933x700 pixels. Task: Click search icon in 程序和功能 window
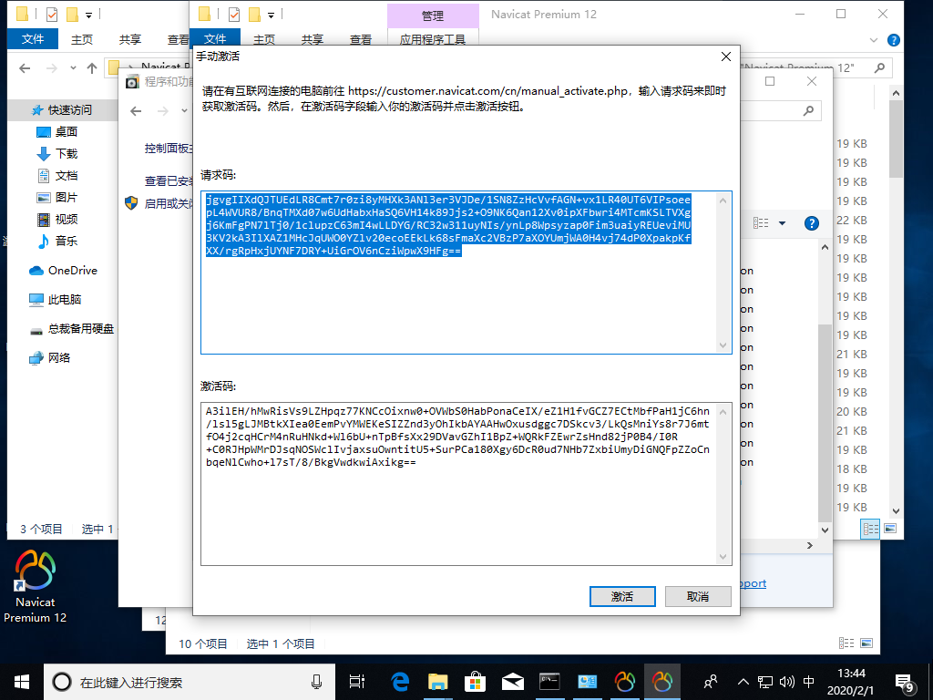tap(808, 110)
